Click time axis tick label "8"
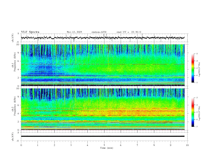Viewport: 211px width, 163px height. (x=154, y=145)
